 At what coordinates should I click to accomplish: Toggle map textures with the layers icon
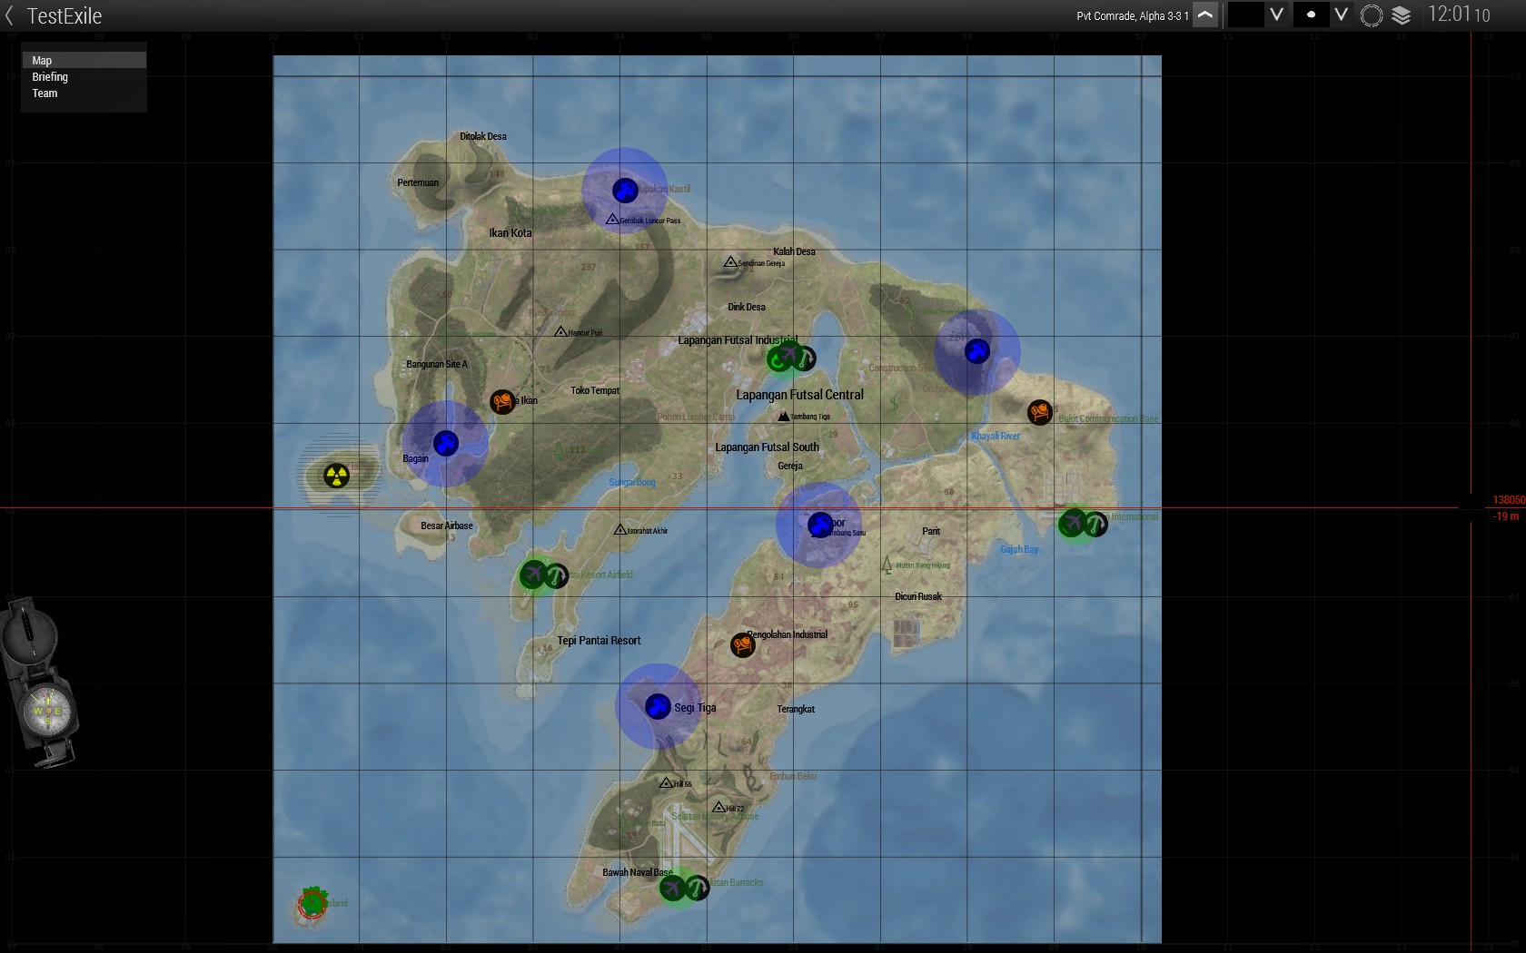(1401, 15)
